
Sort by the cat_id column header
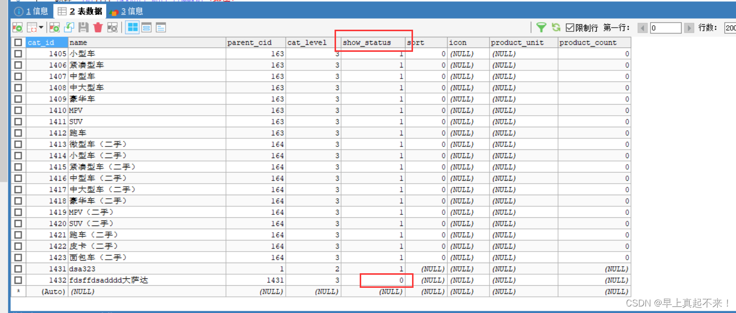tap(47, 43)
